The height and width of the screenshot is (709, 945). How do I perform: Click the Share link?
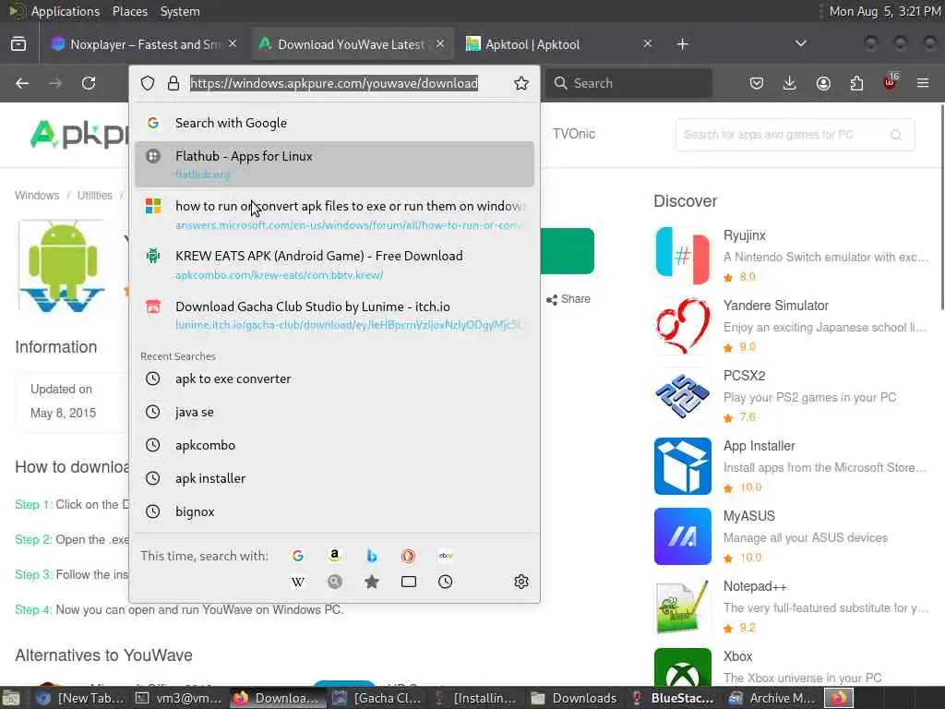[x=568, y=299]
